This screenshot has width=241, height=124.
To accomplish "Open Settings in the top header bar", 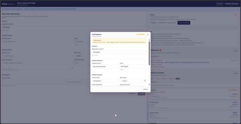I will tap(220, 4).
